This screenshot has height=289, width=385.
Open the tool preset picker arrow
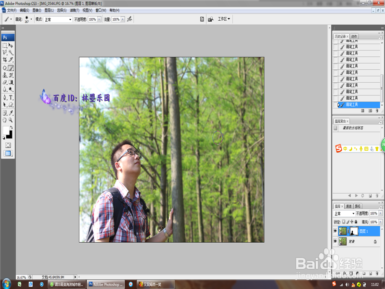click(11, 19)
